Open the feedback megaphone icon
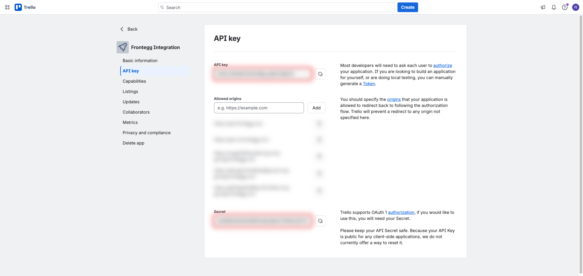The image size is (583, 276). click(543, 7)
